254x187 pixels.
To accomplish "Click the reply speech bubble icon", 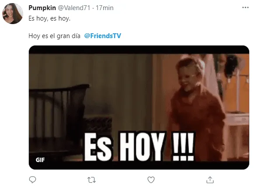I will pyautogui.click(x=32, y=180).
